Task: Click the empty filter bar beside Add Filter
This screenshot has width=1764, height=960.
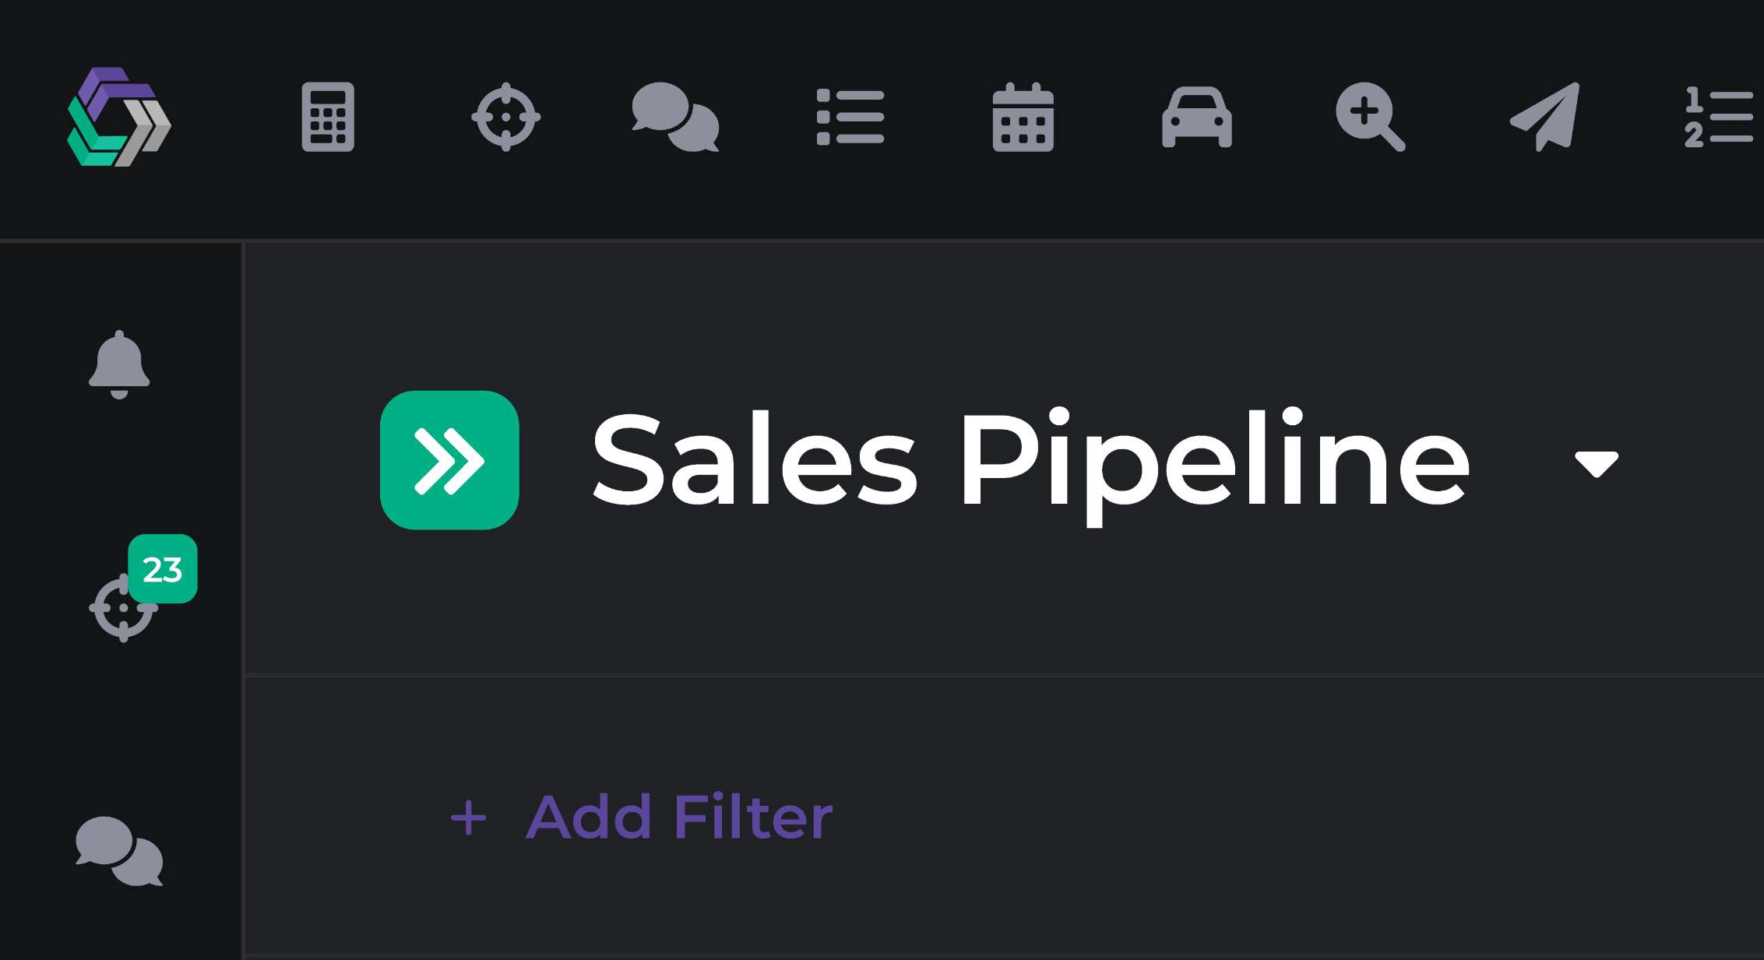Action: (1246, 817)
